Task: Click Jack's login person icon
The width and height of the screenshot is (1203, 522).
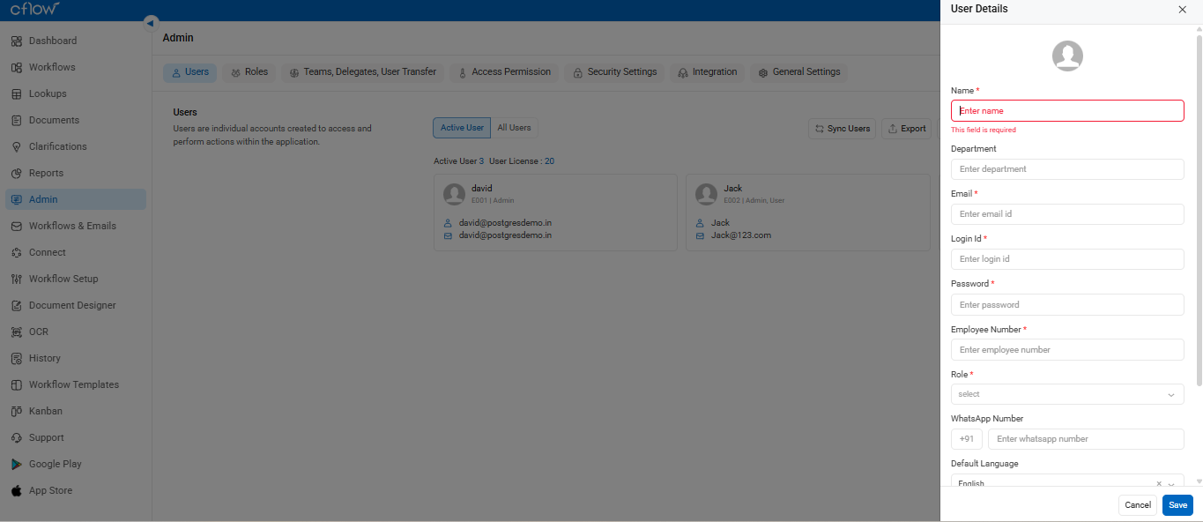Action: point(700,223)
